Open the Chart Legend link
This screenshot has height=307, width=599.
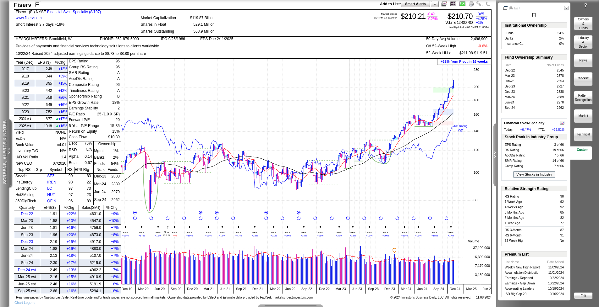(x=25, y=303)
